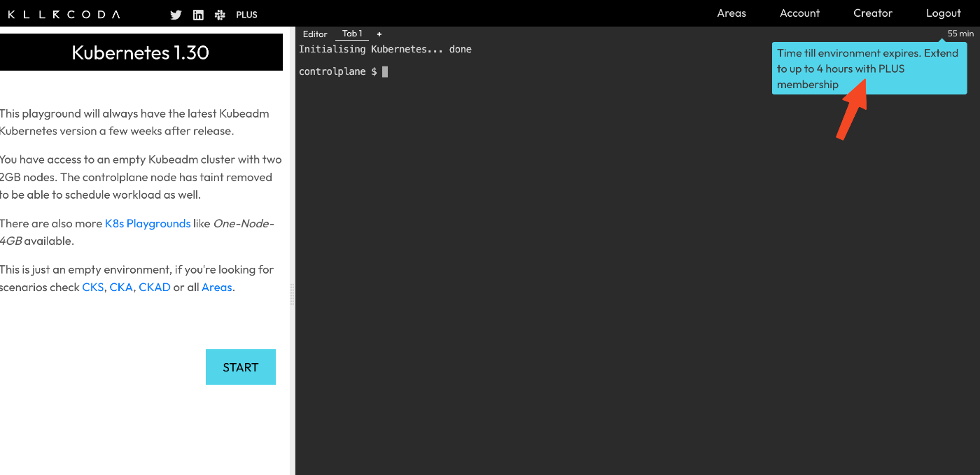Viewport: 980px width, 475px height.
Task: Open the Slack icon in header
Action: pyautogui.click(x=220, y=14)
